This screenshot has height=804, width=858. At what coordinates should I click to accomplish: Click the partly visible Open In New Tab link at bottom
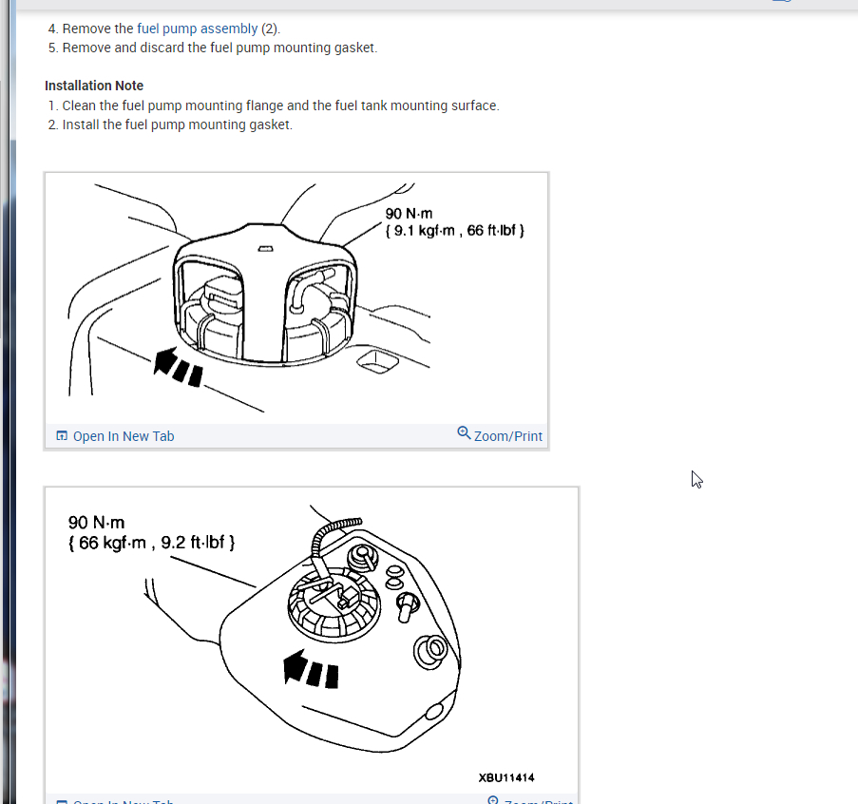tap(124, 801)
